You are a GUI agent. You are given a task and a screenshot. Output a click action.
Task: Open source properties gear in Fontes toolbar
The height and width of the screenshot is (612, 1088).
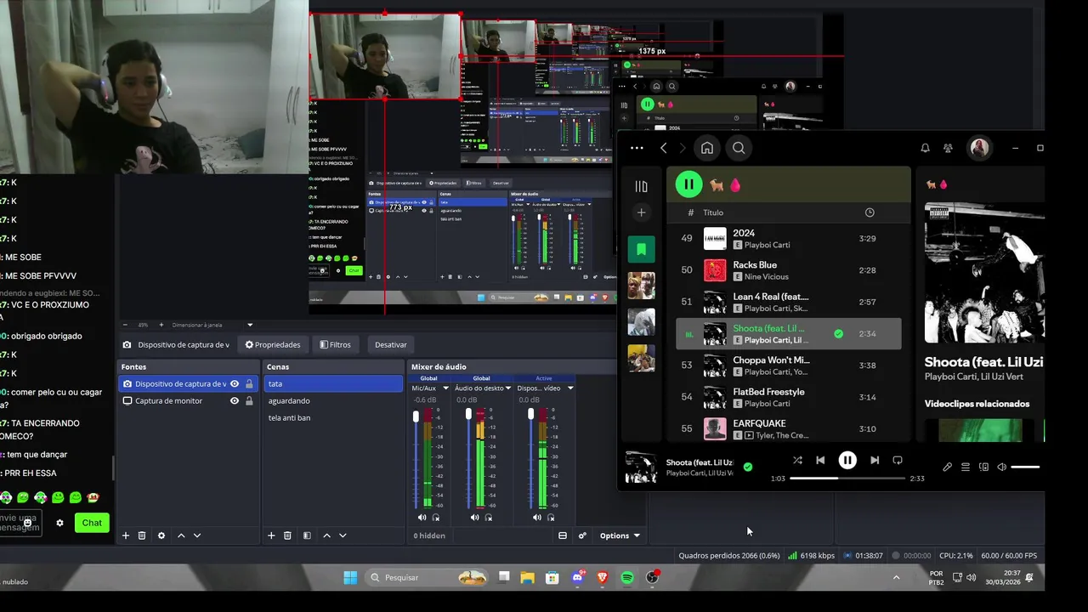coord(161,535)
